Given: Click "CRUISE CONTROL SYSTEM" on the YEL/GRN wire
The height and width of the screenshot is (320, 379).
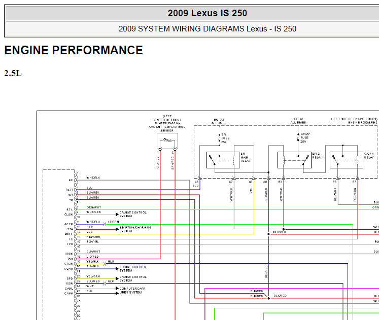Looking at the screenshot, I should click(x=133, y=279).
